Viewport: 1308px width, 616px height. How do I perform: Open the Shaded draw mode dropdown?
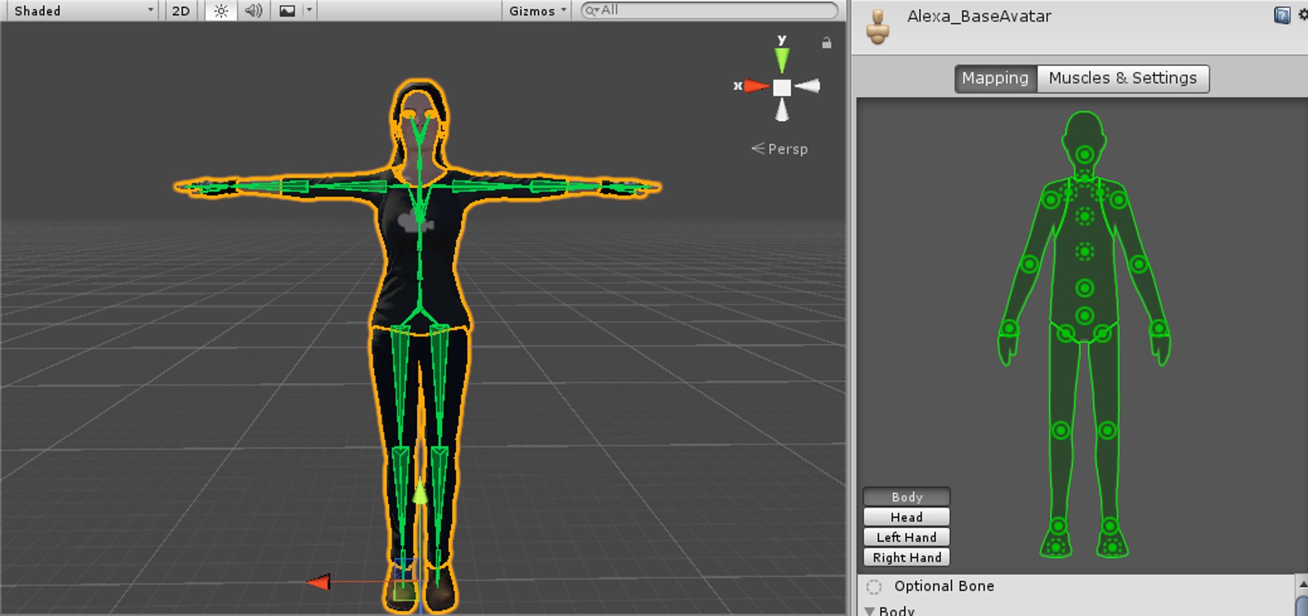(83, 11)
